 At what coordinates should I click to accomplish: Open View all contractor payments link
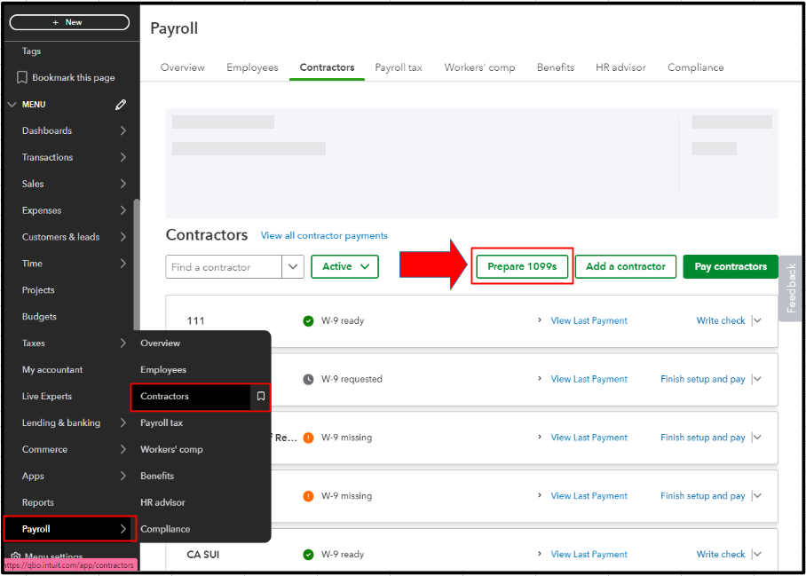coord(324,235)
